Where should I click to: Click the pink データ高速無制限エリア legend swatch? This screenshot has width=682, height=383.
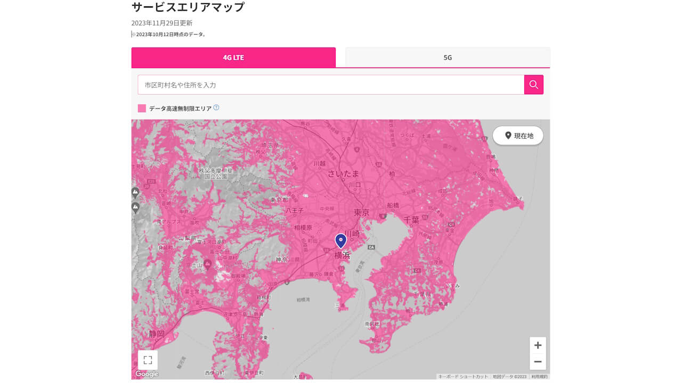[x=142, y=107]
